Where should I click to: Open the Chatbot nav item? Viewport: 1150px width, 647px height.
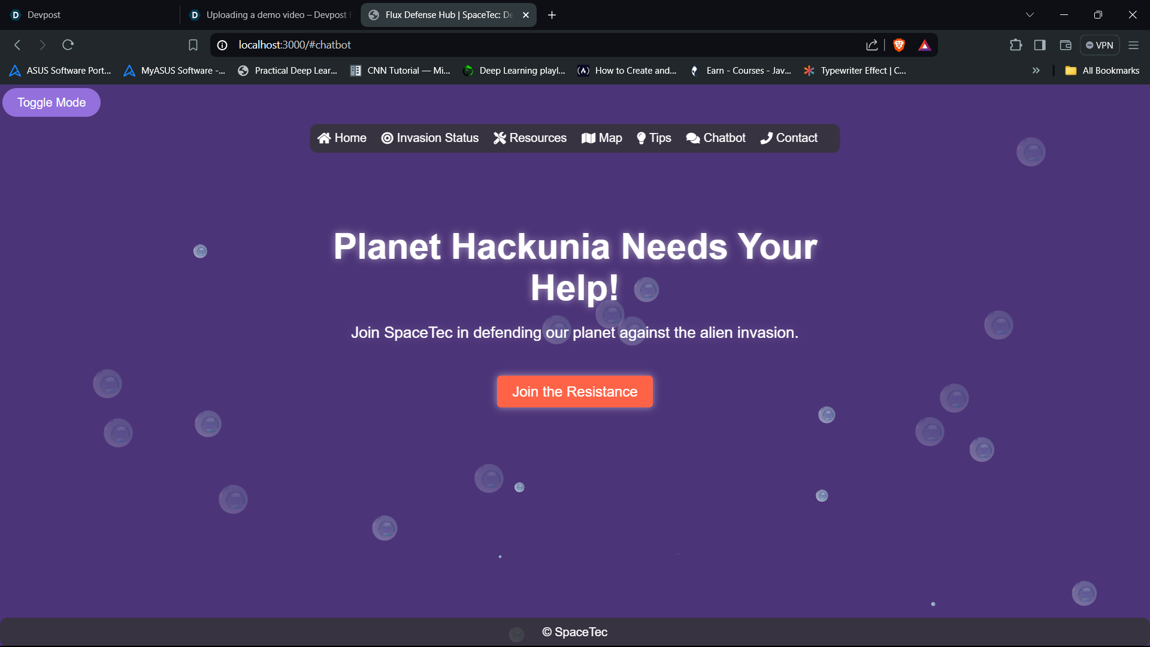[716, 138]
